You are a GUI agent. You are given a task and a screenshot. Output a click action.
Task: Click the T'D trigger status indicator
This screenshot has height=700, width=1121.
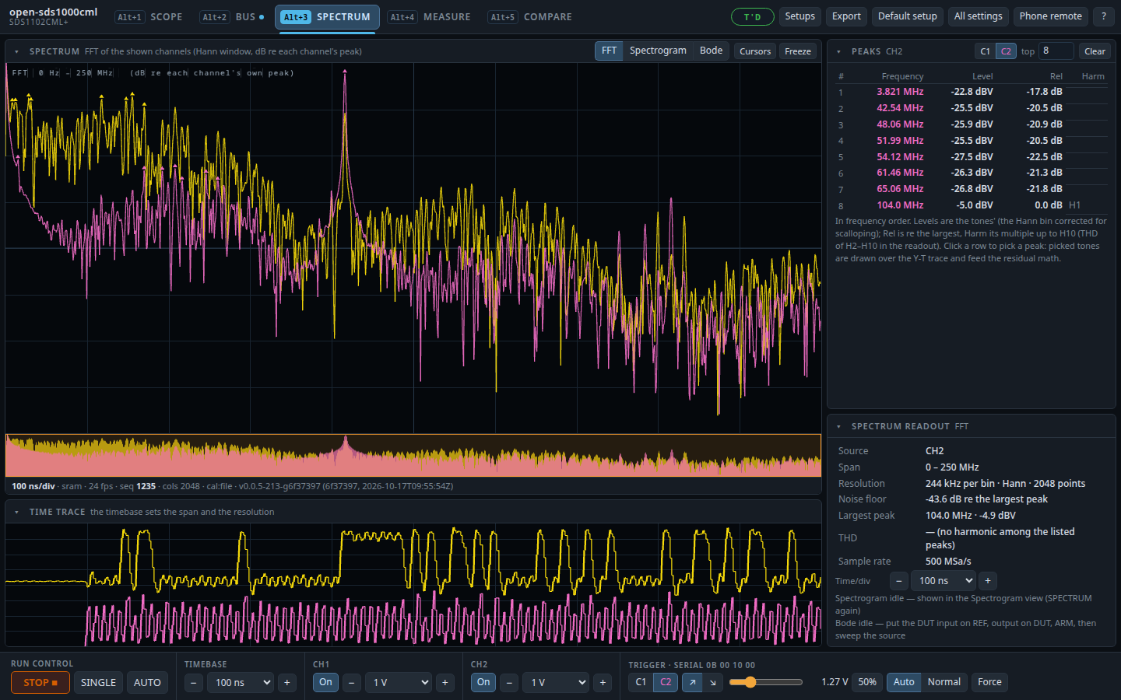(x=752, y=16)
